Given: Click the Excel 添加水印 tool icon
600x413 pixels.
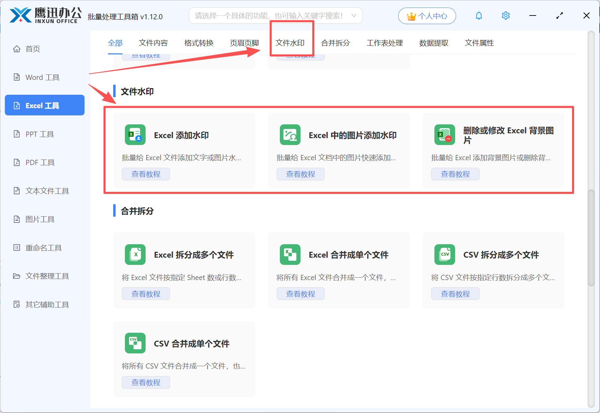Looking at the screenshot, I should coord(135,135).
